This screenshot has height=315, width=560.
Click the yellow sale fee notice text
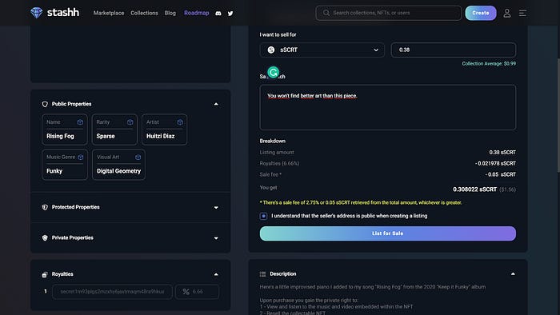pyautogui.click(x=361, y=202)
